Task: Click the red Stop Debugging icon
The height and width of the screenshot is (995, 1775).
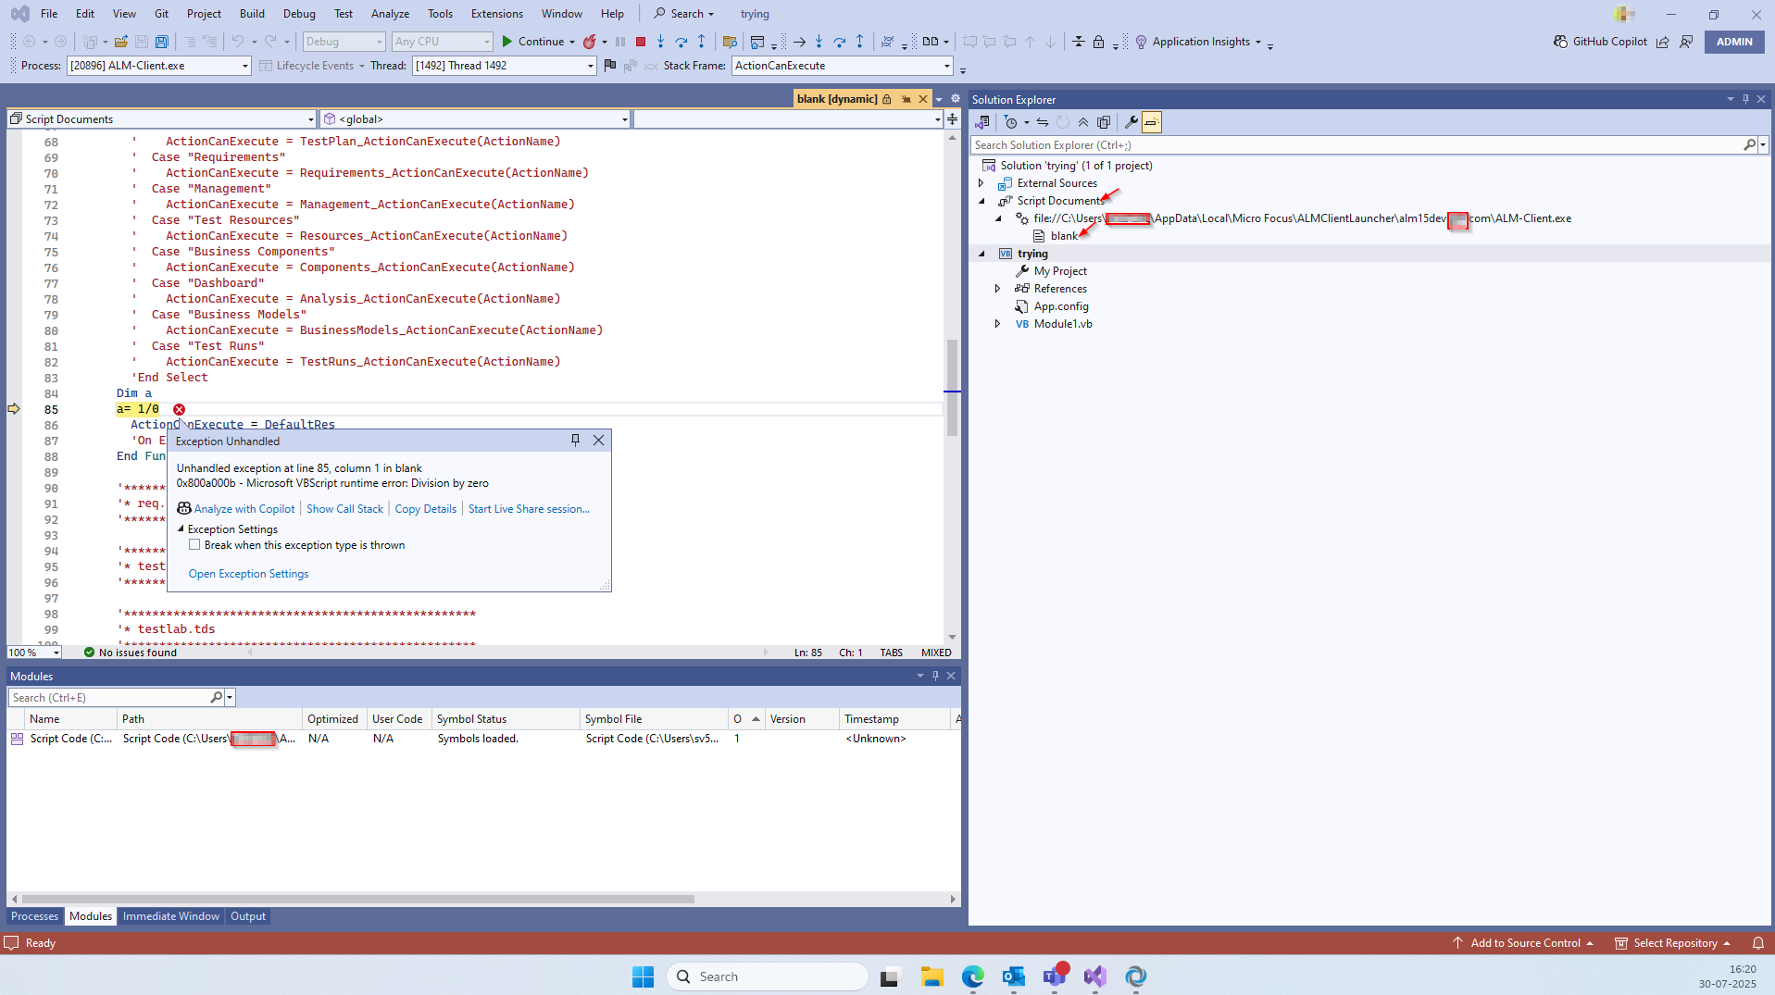Action: pos(641,42)
